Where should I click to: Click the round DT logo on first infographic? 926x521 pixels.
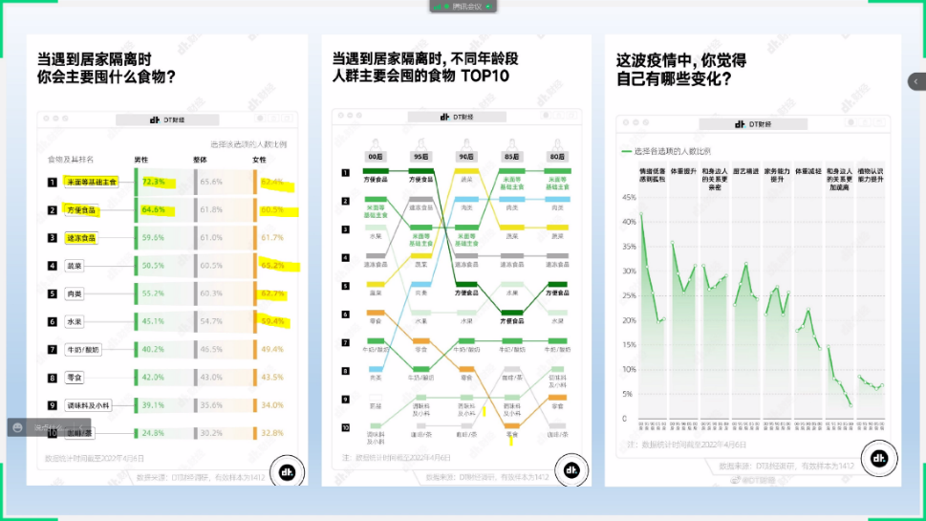click(286, 470)
